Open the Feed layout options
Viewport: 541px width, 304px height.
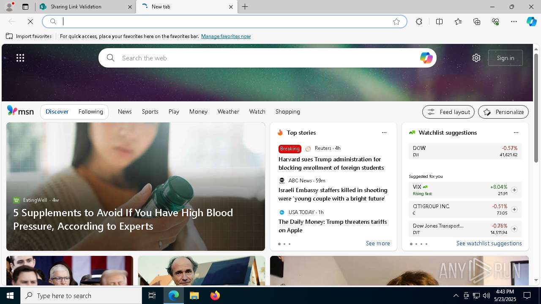point(448,112)
